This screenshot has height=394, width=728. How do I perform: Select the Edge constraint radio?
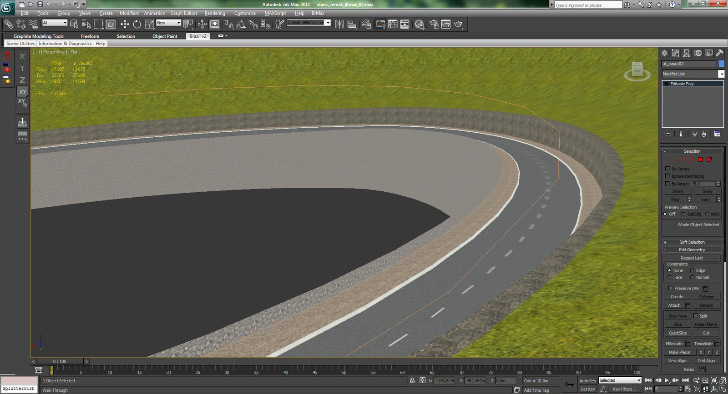coord(692,270)
